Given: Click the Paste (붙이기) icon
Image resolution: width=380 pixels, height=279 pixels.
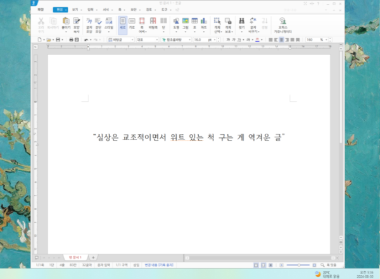Looking at the screenshot, I should pos(66,21).
